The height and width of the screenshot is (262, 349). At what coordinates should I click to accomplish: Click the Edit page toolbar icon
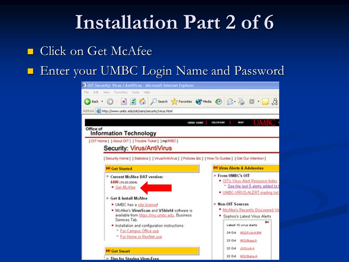click(x=252, y=102)
